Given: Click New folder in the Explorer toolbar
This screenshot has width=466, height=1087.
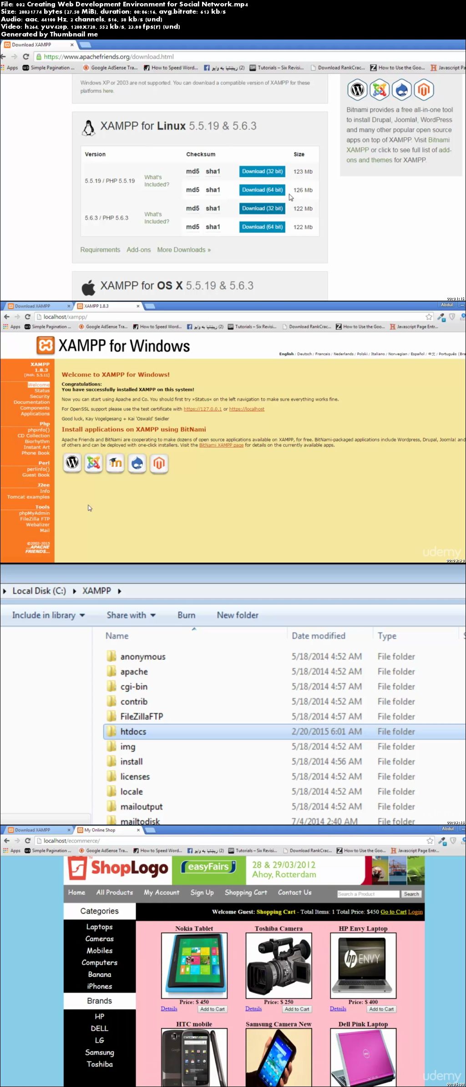Looking at the screenshot, I should [238, 615].
